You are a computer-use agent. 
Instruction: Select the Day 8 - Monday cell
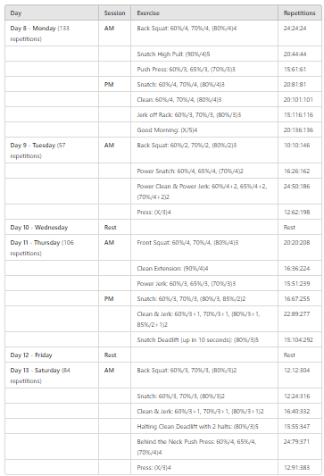click(x=52, y=33)
